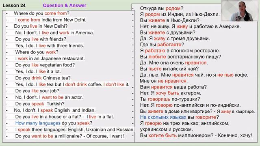Click the line 'украинском и русском.'
Image resolution: width=260 pixels, height=146 pixels.
[x=166, y=129]
